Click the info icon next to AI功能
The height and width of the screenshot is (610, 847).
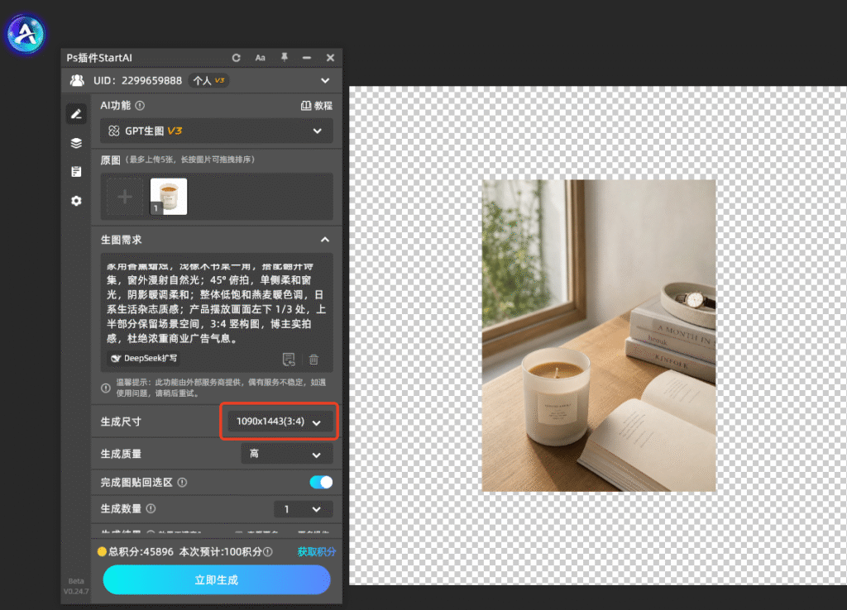(x=140, y=106)
